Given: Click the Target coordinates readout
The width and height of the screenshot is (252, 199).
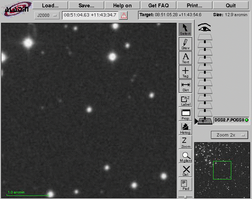Looking at the screenshot, I should click(170, 15).
